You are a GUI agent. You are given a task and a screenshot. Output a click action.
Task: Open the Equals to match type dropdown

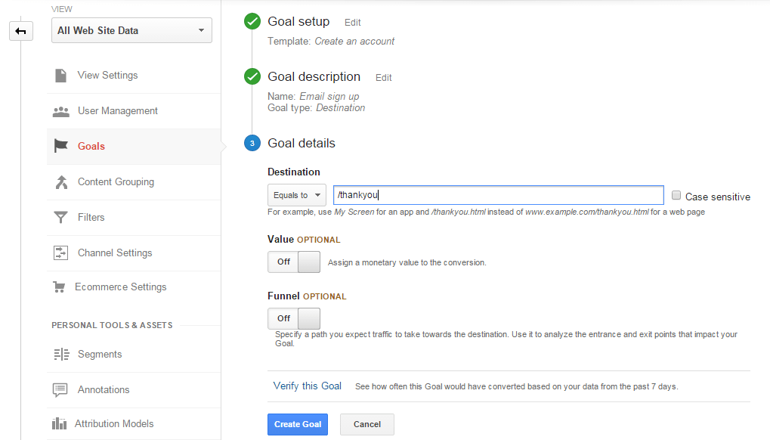[x=297, y=195]
